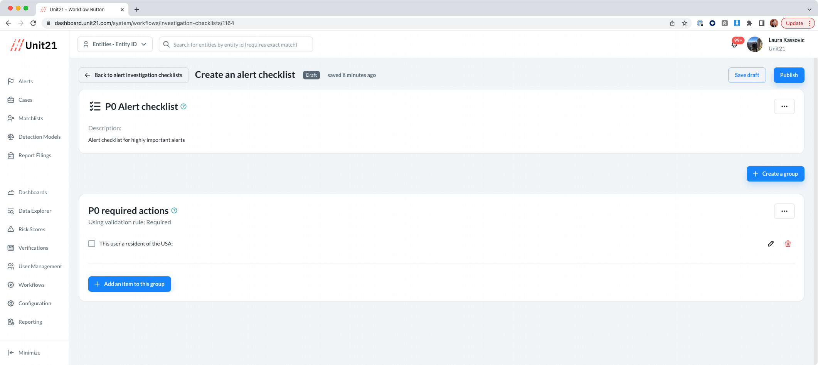818x365 pixels.
Task: Switch to the Unit21 Workflow Button browser tab
Action: (76, 9)
